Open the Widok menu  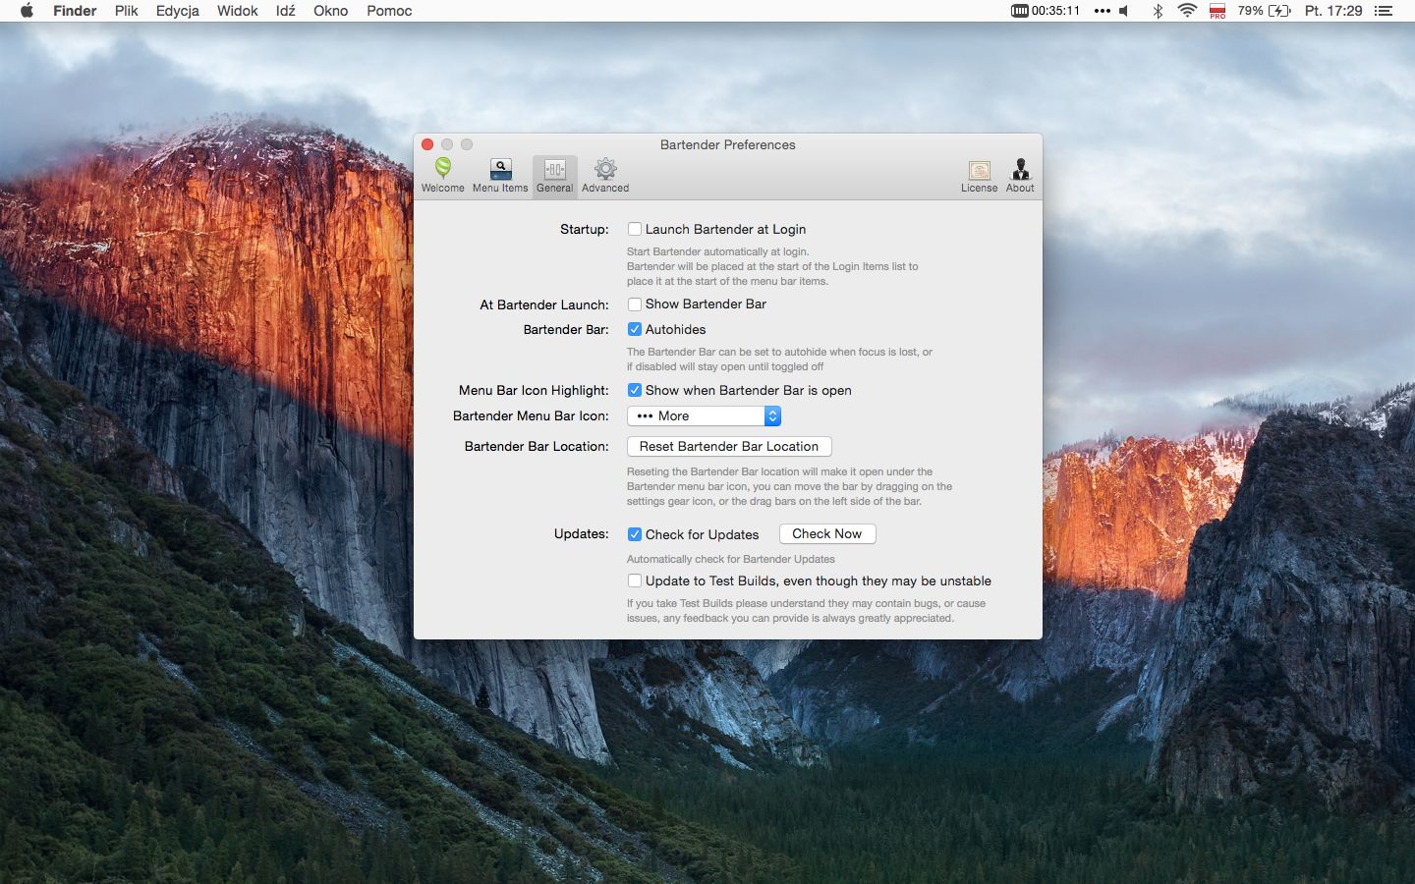tap(238, 11)
